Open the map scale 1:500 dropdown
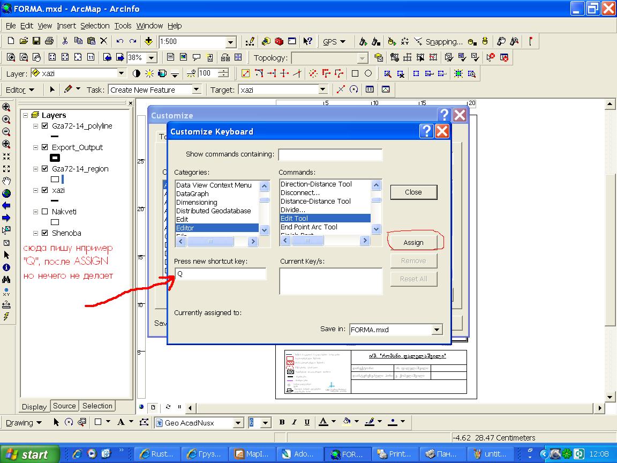 tap(231, 42)
